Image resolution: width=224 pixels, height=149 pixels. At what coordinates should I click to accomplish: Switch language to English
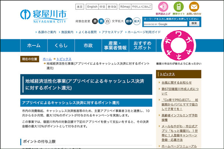(92, 7)
